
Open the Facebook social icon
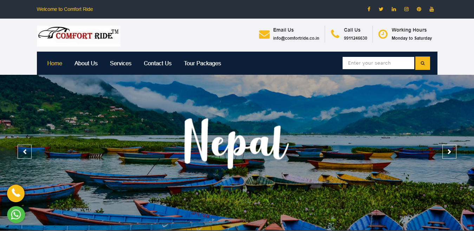tap(369, 9)
